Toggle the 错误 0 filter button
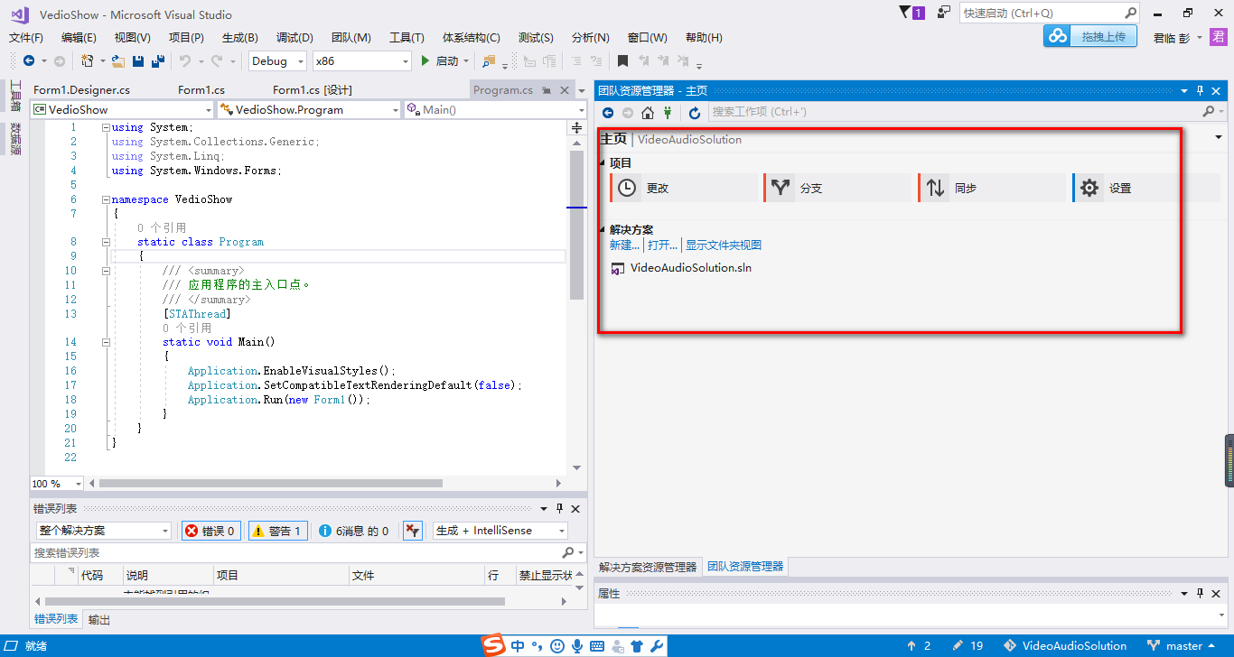 (x=211, y=531)
